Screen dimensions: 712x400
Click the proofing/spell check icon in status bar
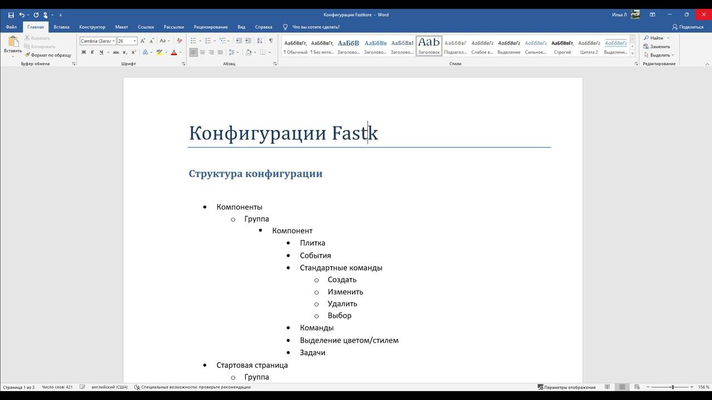82,387
